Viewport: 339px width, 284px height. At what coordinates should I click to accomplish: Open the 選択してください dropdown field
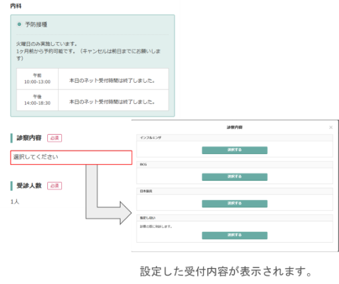point(71,157)
